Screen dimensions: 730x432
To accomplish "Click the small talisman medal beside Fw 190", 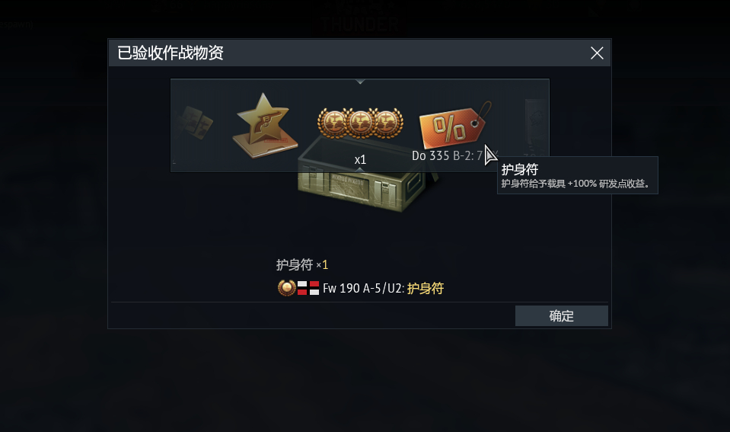I will click(286, 288).
